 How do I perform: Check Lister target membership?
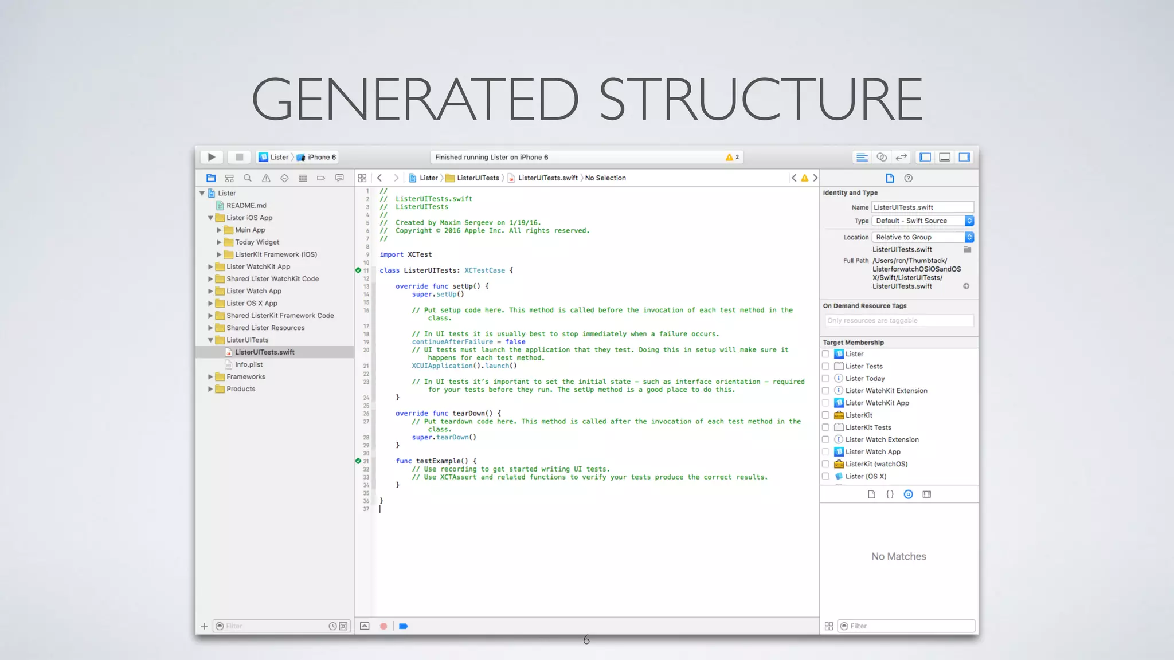coord(825,354)
